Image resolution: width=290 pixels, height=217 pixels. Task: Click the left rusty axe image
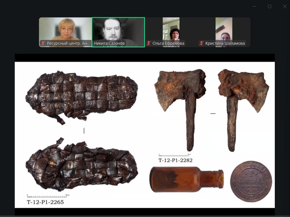click(x=180, y=110)
